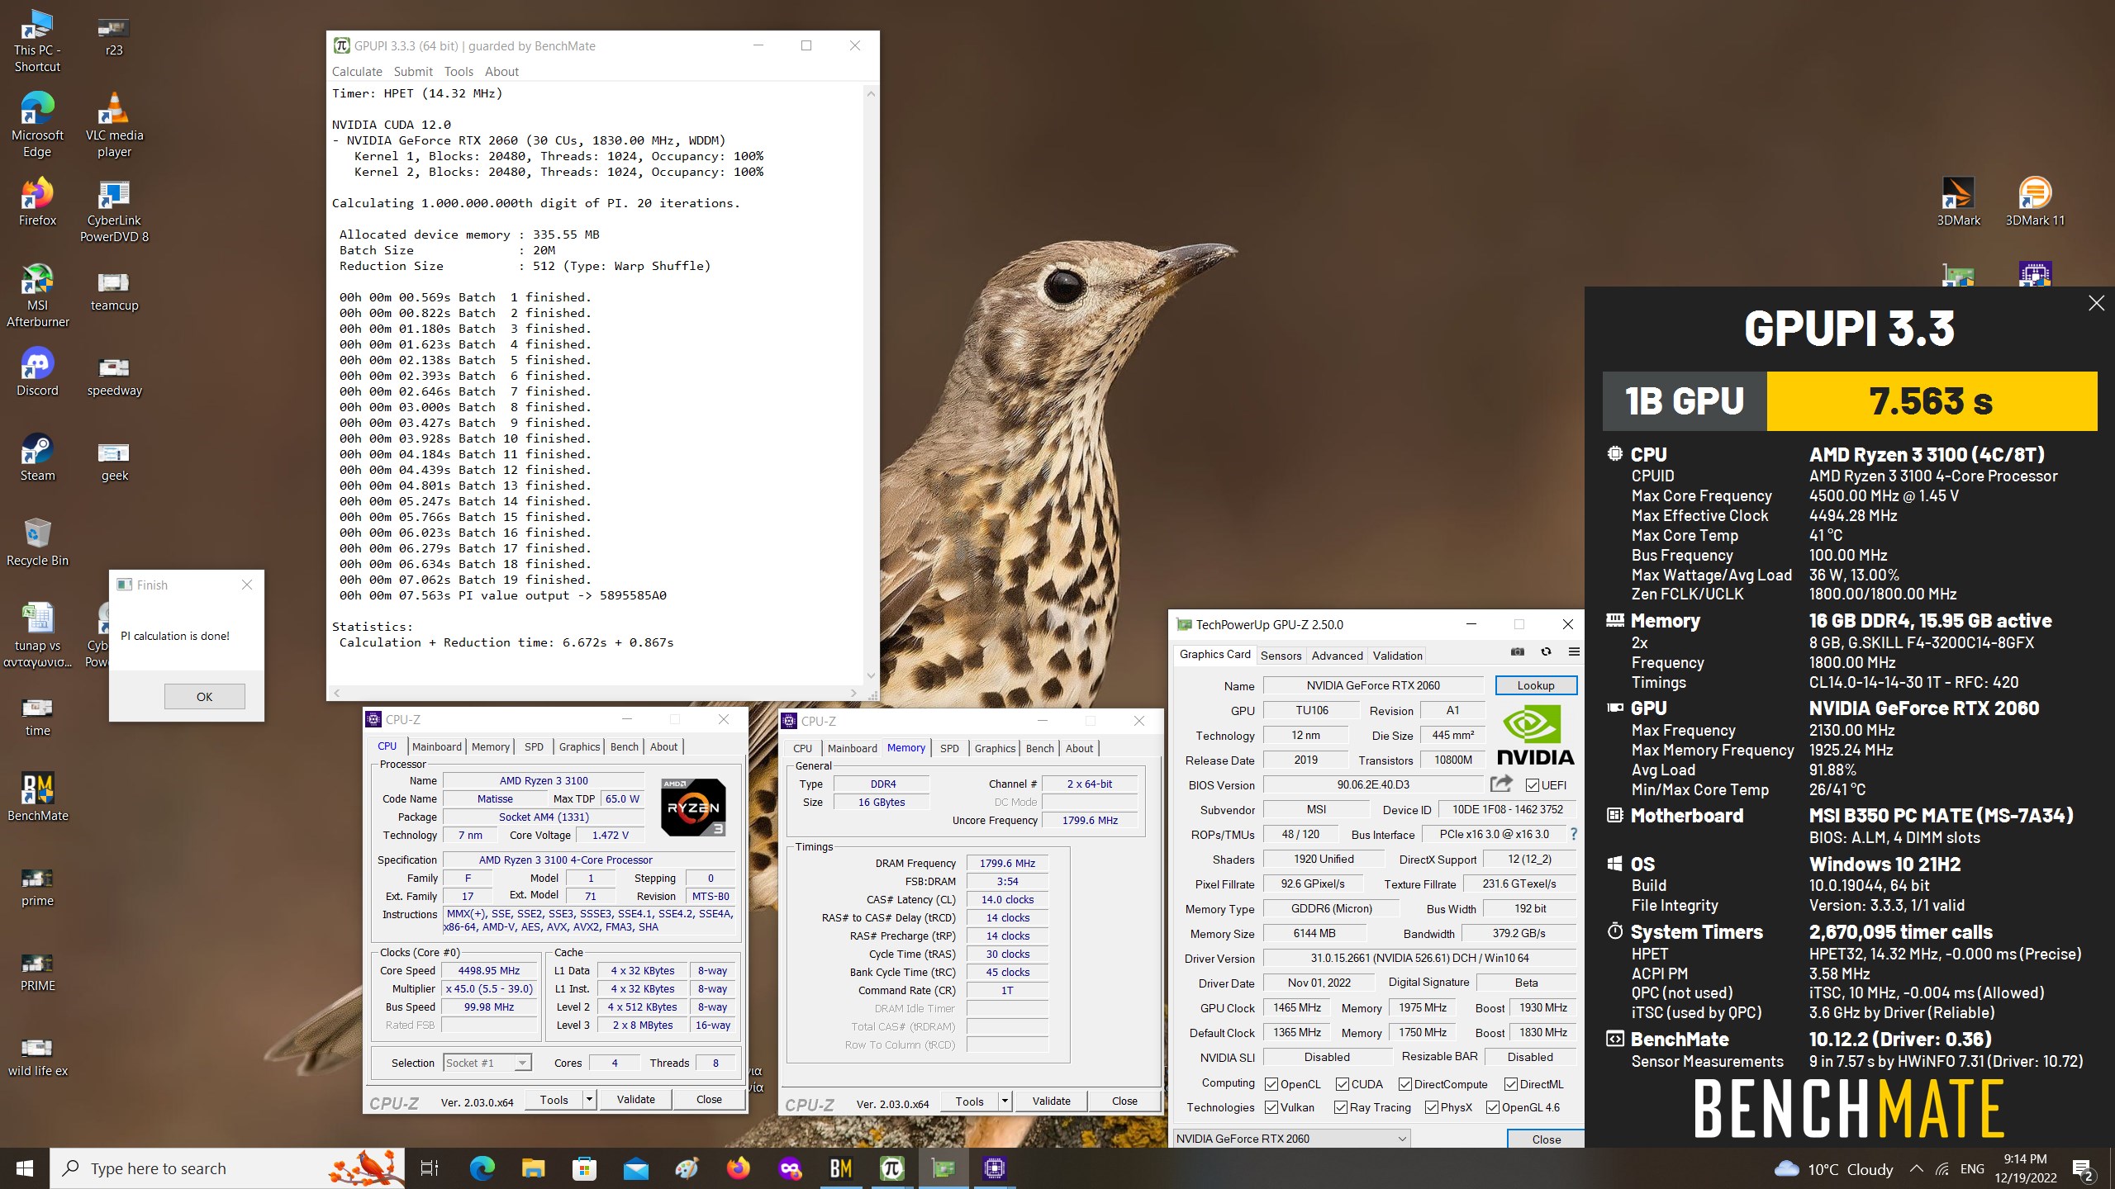The height and width of the screenshot is (1189, 2115).
Task: Toggle the DirectML checkbox
Action: [1511, 1084]
